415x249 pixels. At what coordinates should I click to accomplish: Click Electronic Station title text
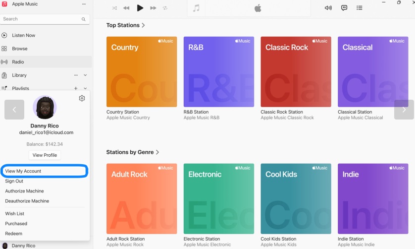click(x=202, y=239)
